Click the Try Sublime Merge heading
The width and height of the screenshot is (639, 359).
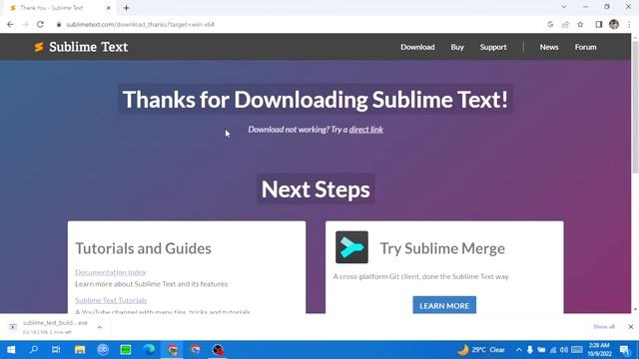point(442,248)
